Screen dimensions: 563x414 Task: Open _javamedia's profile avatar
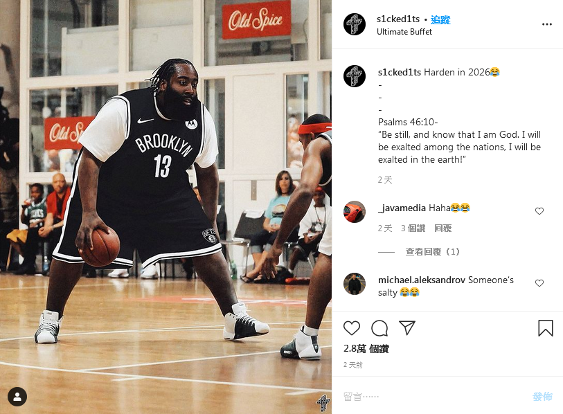355,211
